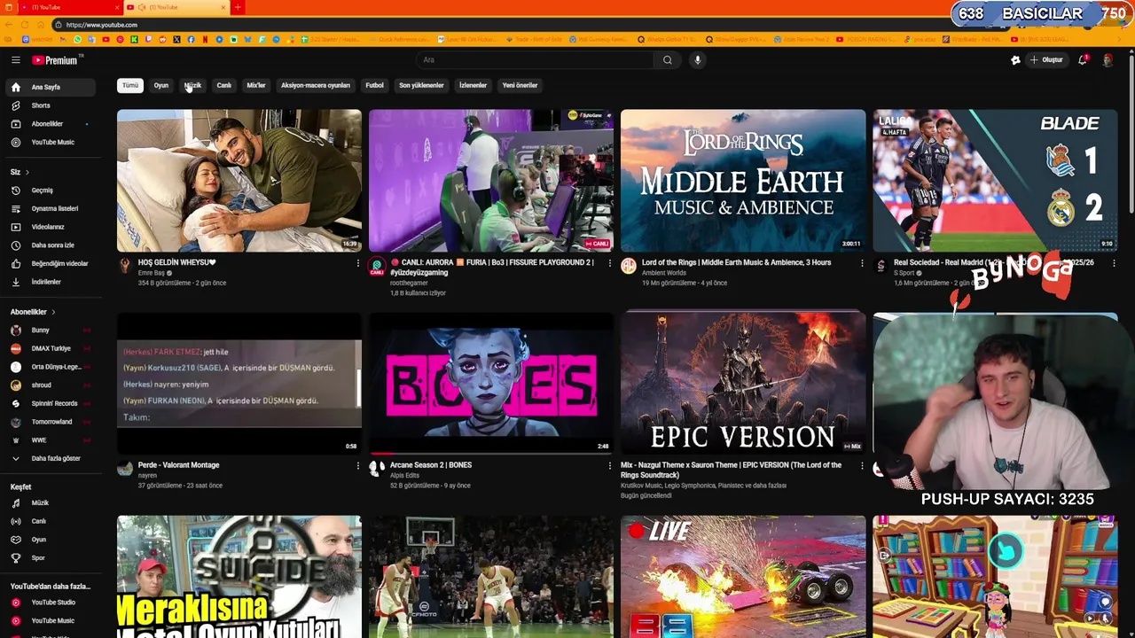Select the Canlı filter chip
Image resolution: width=1135 pixels, height=638 pixels.
[224, 85]
